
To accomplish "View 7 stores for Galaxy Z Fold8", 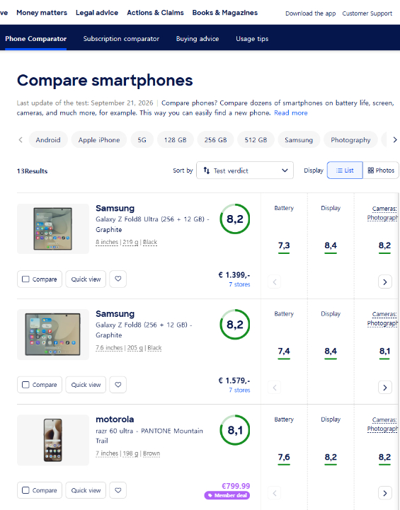I will [x=239, y=390].
